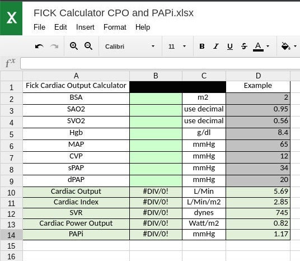Toggle underline formatting
This screenshot has width=300, height=261.
(230, 46)
